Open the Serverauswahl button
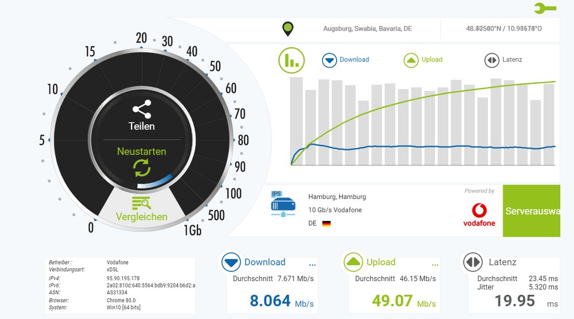The height and width of the screenshot is (319, 574). pos(531,211)
